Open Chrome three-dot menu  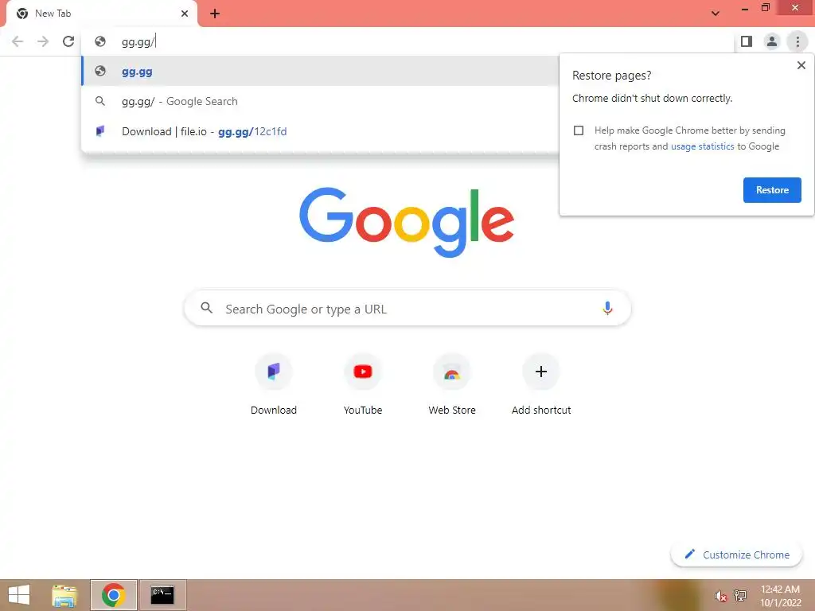pos(797,41)
